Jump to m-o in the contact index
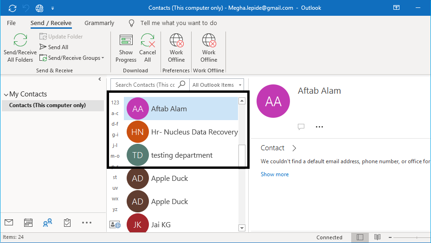 point(115,156)
